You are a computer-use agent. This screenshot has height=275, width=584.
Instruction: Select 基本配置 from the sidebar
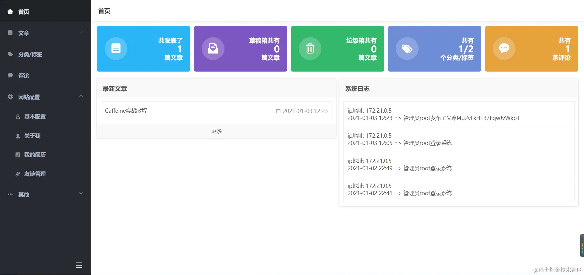(x=35, y=117)
